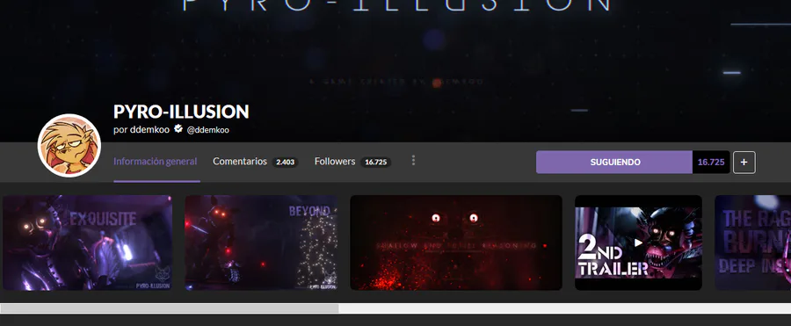The height and width of the screenshot is (326, 791).
Task: Open the @ddemkoo handle link
Action: click(207, 130)
